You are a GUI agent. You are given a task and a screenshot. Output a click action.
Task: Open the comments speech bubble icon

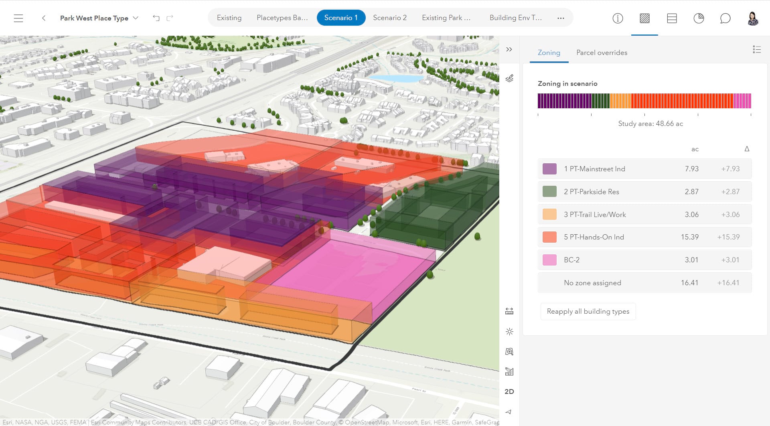click(x=725, y=18)
